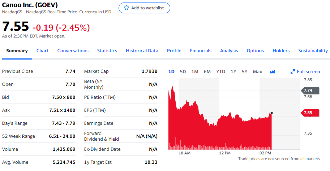Click the -0.19 (-2.45%) price change
This screenshot has width=330, height=171.
(x=61, y=27)
